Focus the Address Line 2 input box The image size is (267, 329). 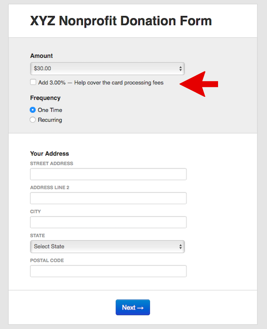click(x=108, y=198)
